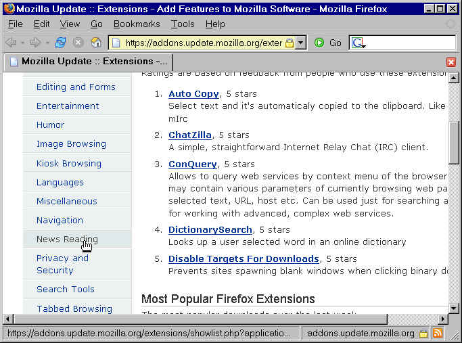Click the page icon in the URL bar
This screenshot has height=343, width=462.
click(x=116, y=43)
